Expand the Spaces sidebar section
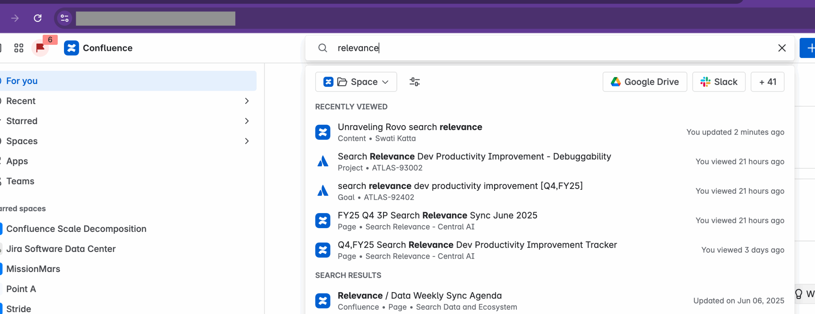815x314 pixels. [246, 141]
